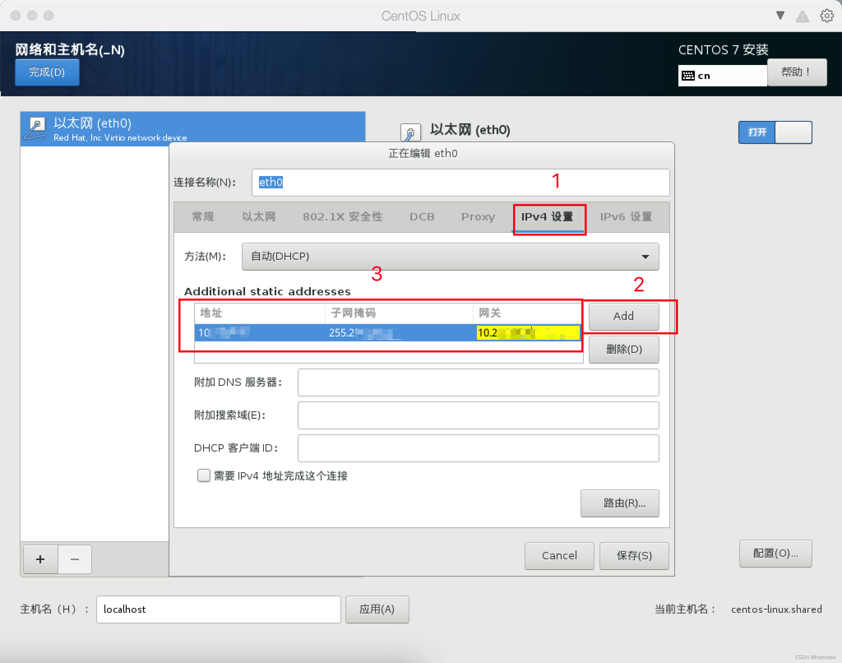Switch to the IPv6 settings tab
The image size is (842, 663).
[626, 217]
